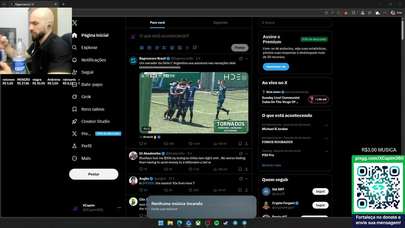Click the +146 mil listeners badge
The image size is (405, 228).
pyautogui.click(x=318, y=99)
